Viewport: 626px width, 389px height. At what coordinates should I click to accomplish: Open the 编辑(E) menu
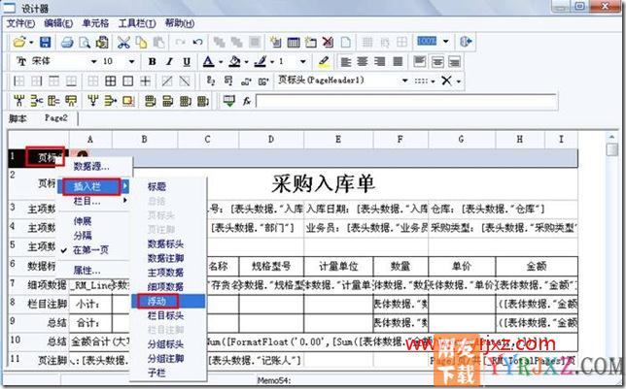[58, 23]
